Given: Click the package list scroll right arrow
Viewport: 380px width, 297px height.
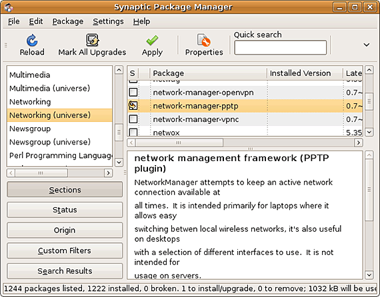Looking at the screenshot, I should (x=359, y=143).
